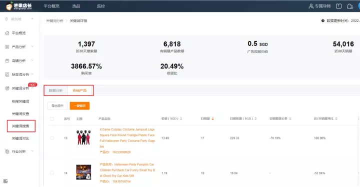Open the 新加坡 site dropdown

[x=19, y=19]
